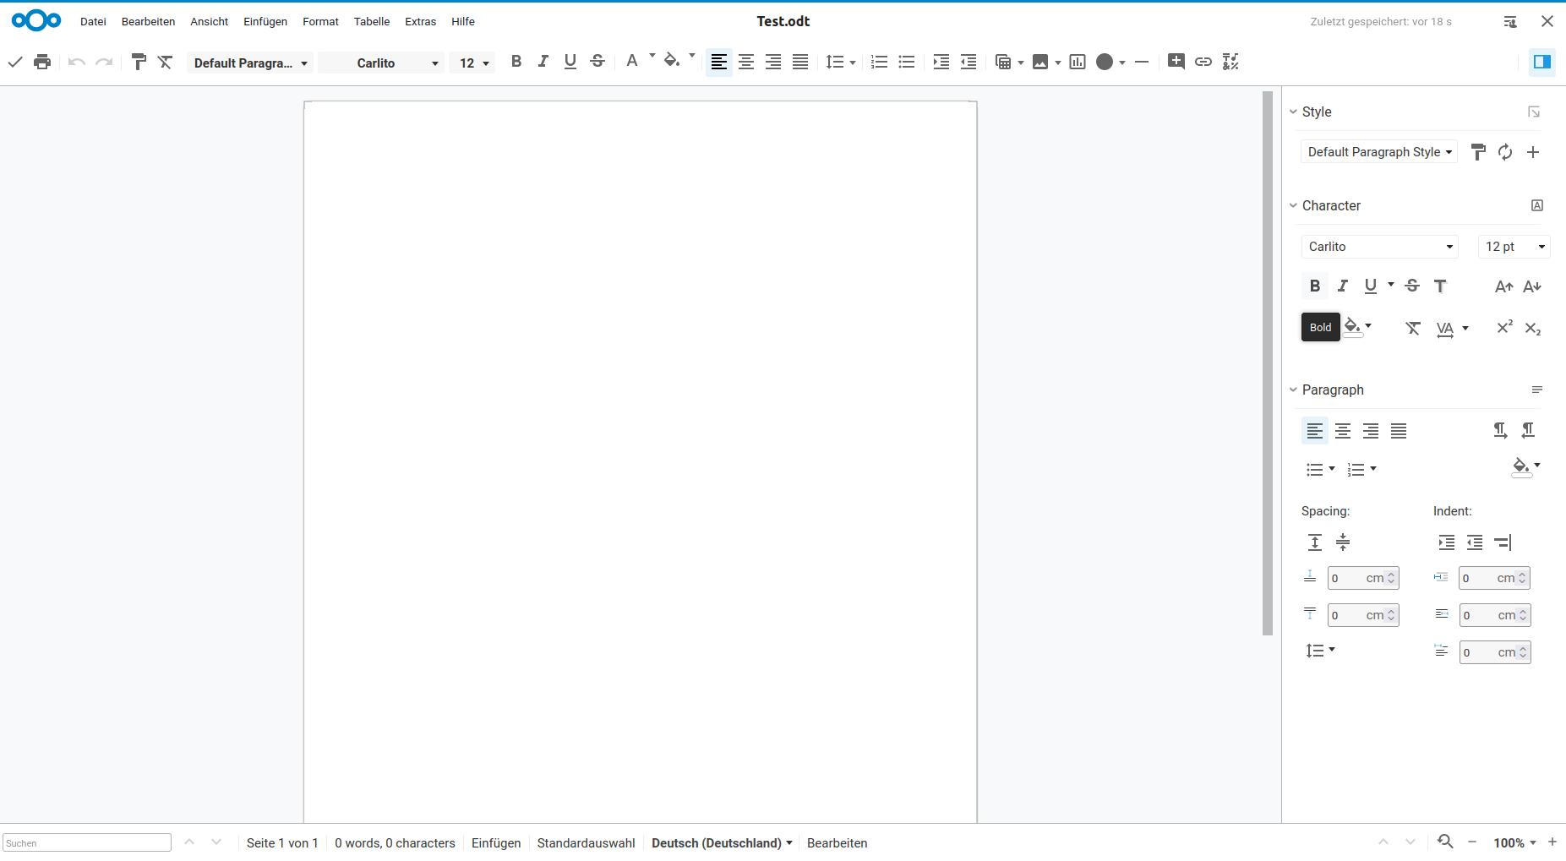Image resolution: width=1566 pixels, height=861 pixels.
Task: Open the Tabelle menu
Action: 371,21
